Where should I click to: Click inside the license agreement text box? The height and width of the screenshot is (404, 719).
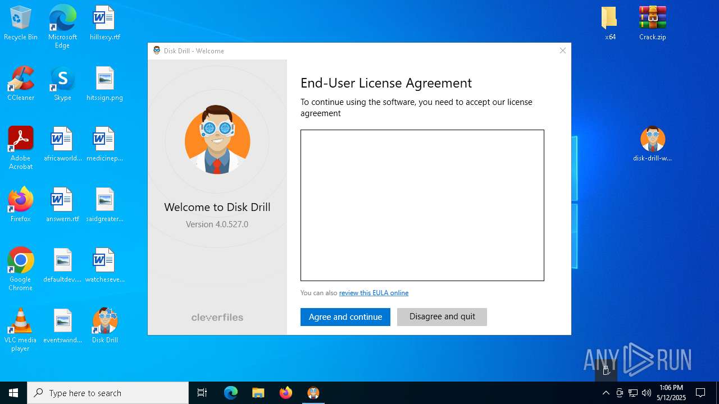(x=422, y=205)
